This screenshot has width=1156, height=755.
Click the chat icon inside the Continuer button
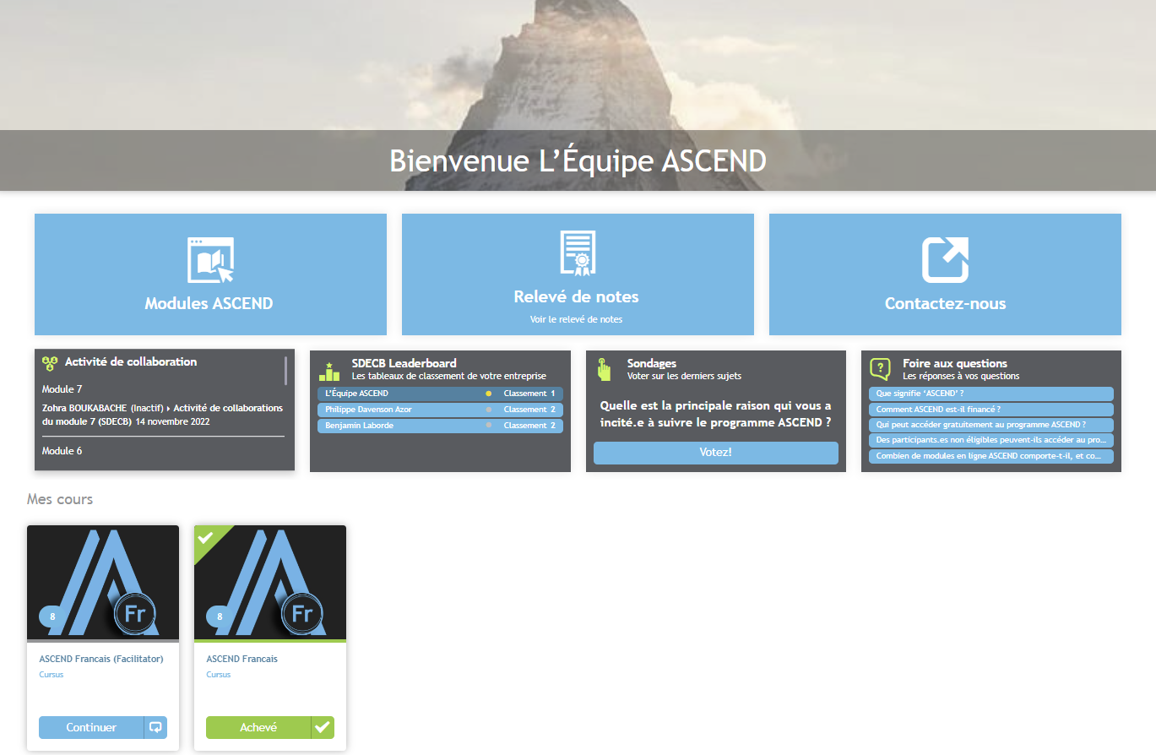(156, 727)
